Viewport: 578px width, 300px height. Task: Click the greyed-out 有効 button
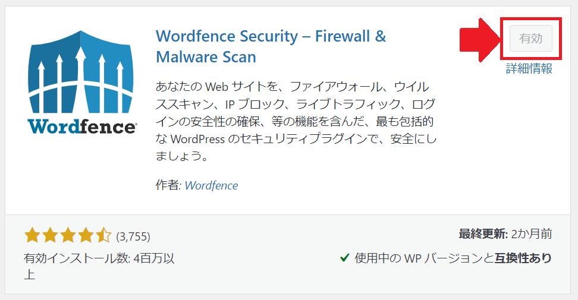click(531, 38)
